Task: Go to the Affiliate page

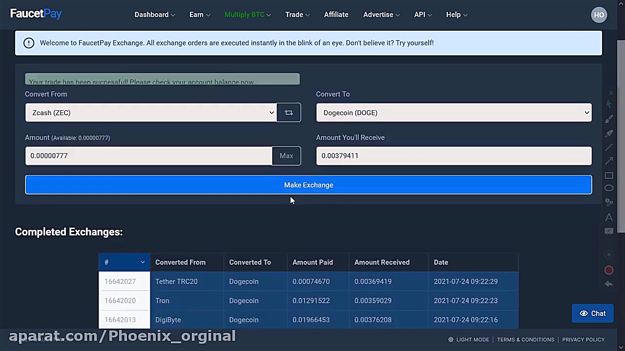Action: (336, 15)
